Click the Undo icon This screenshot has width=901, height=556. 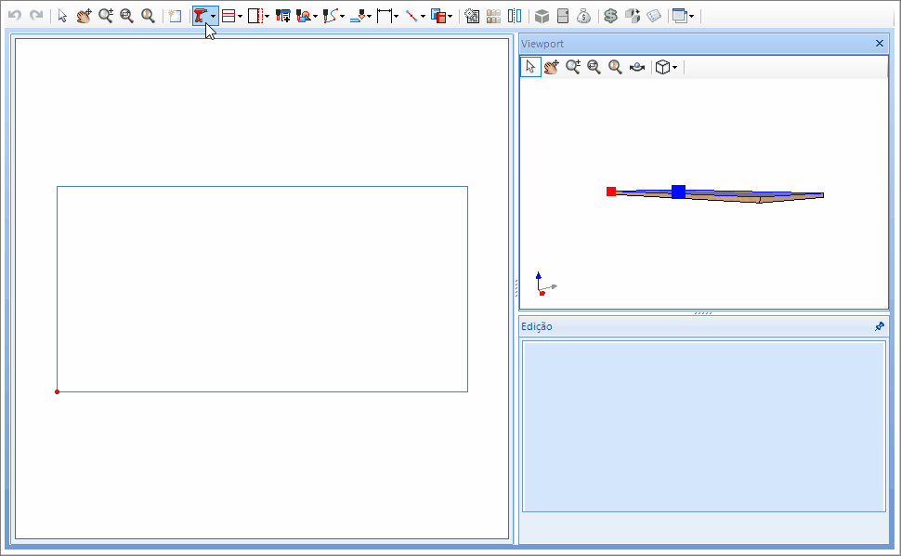pyautogui.click(x=17, y=16)
